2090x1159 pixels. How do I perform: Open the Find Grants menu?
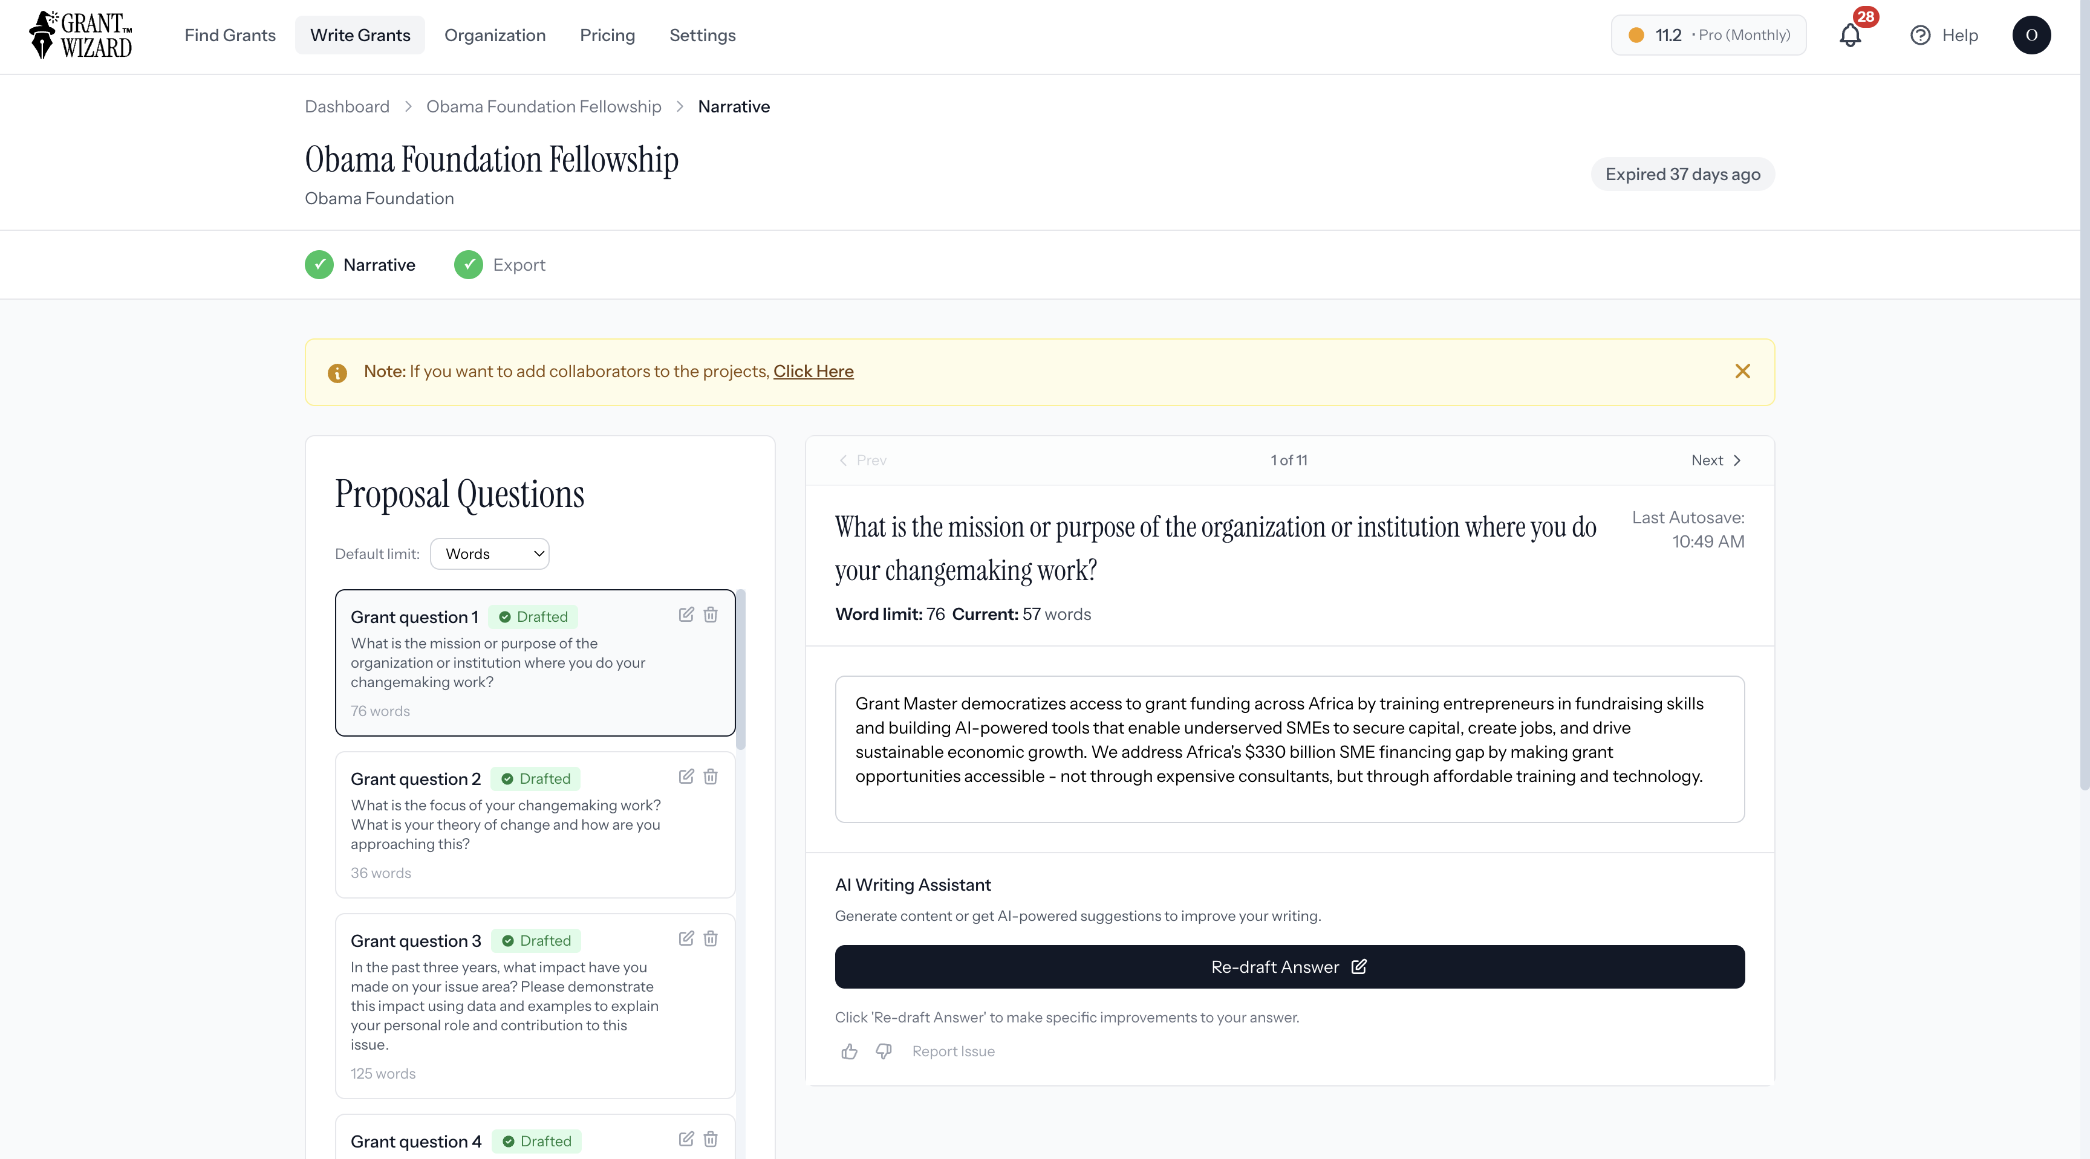[x=230, y=35]
